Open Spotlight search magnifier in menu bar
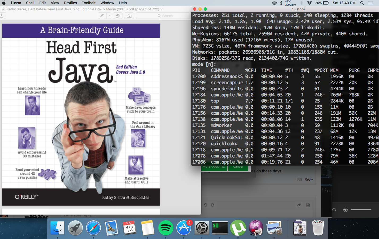379x239 pixels. point(362,3)
